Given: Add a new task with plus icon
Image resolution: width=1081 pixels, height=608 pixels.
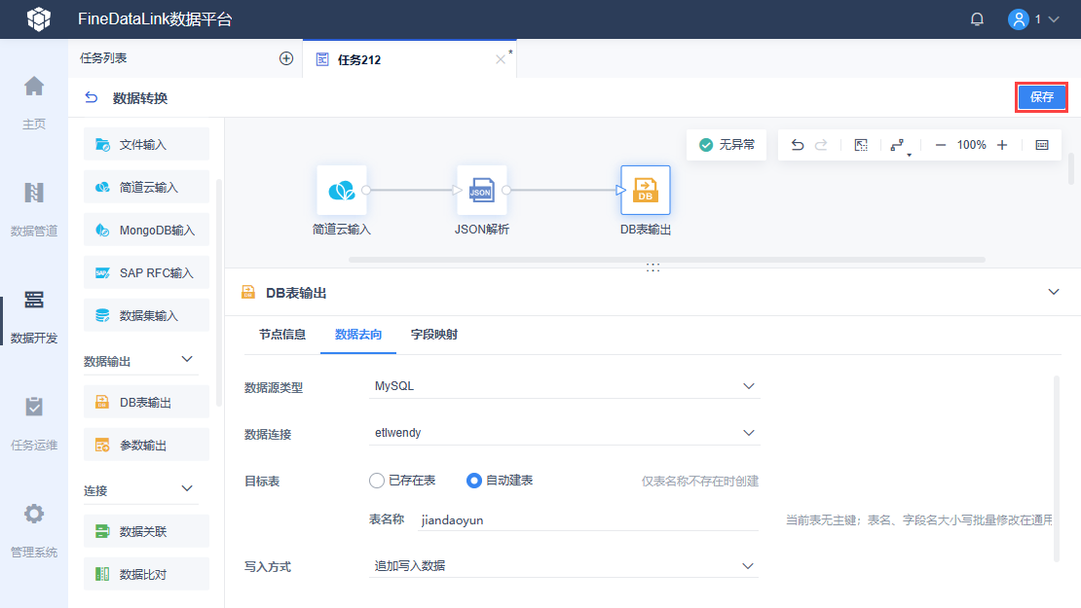Looking at the screenshot, I should coord(286,58).
